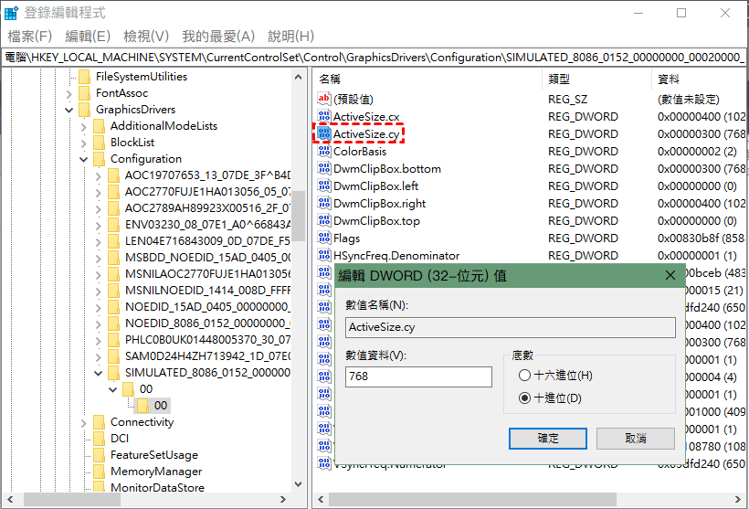Select the ENV03230_08_07E1 tree key
The height and width of the screenshot is (509, 749).
pyautogui.click(x=207, y=224)
